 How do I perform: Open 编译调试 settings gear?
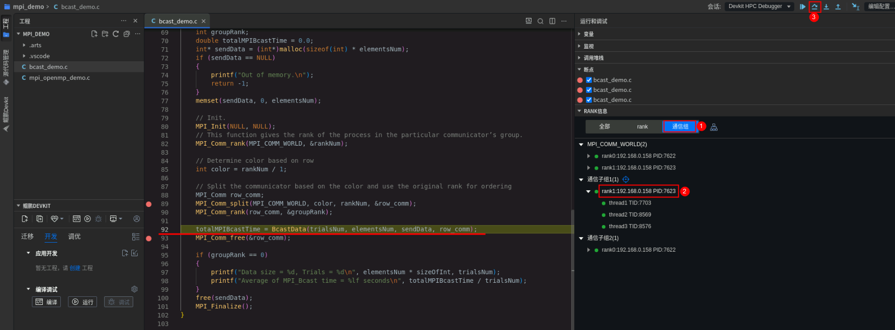click(134, 289)
